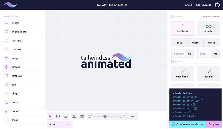
Task: Open help for animate-infinite class
Action: [196, 97]
